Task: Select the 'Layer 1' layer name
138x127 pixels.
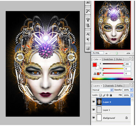Action: tap(106, 110)
